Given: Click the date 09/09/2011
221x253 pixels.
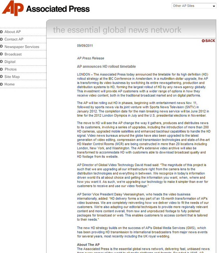Looking at the screenshot, I should click(85, 46).
